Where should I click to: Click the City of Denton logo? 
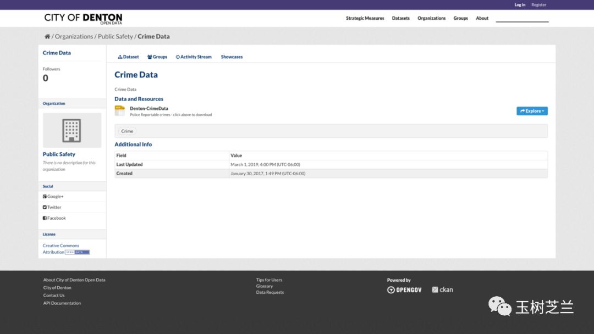click(84, 19)
